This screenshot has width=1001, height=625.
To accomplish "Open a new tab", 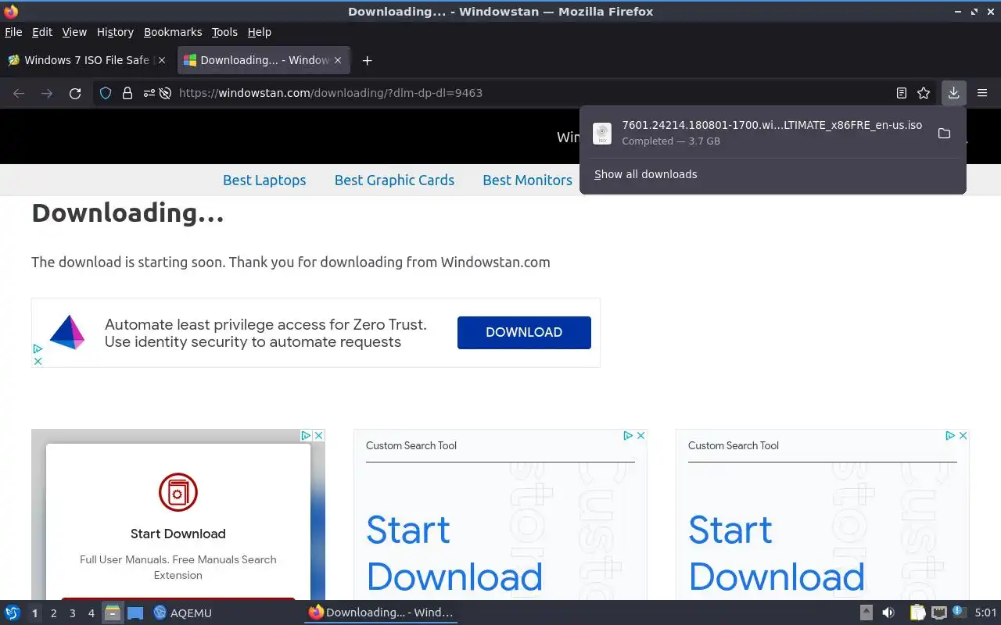I will (367, 60).
